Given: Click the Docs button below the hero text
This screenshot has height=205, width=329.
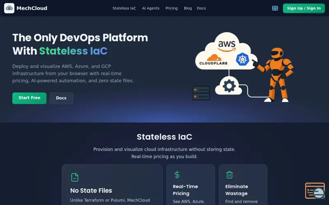Looking at the screenshot, I should pos(61,98).
